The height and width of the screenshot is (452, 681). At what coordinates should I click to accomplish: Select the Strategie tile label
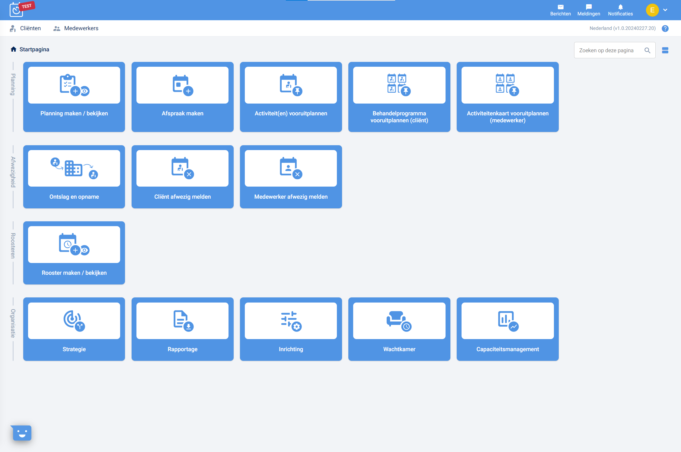[74, 349]
